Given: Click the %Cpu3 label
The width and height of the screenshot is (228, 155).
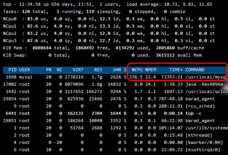Looking at the screenshot, I should (10, 41).
